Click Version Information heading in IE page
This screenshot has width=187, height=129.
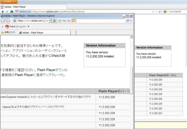pos(101,46)
